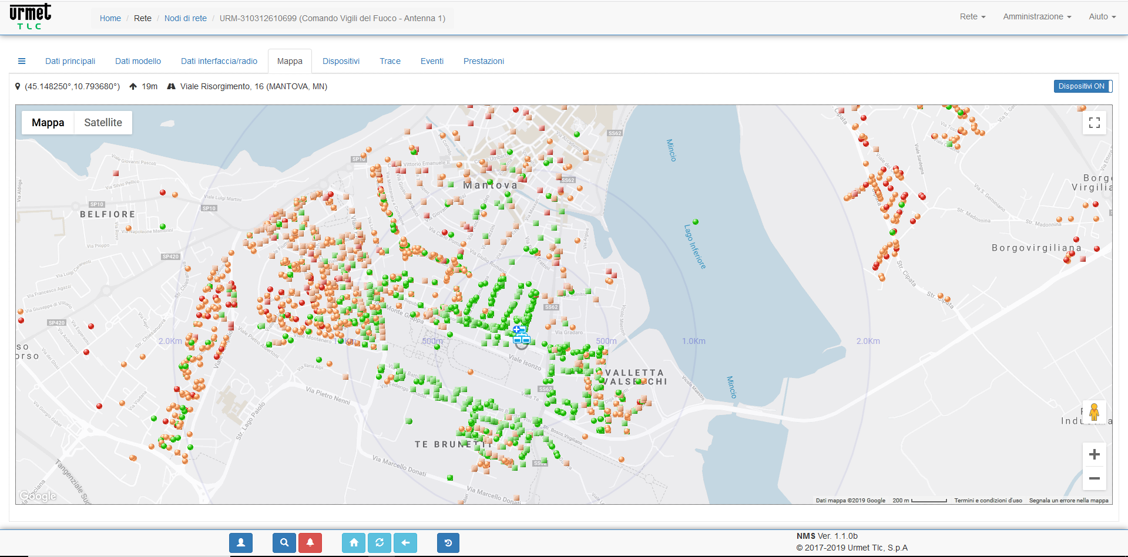Open the Prestazioni tab
The height and width of the screenshot is (557, 1128).
click(484, 61)
